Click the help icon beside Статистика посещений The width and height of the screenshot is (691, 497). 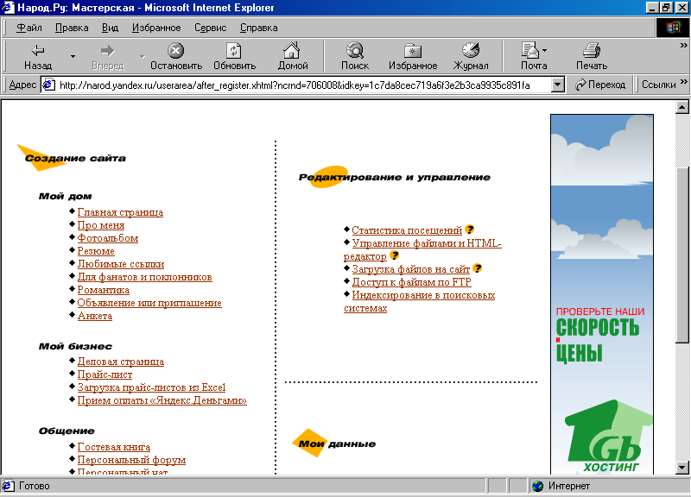(x=470, y=230)
